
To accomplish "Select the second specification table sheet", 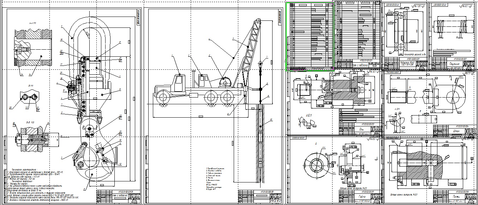I will tap(358, 35).
